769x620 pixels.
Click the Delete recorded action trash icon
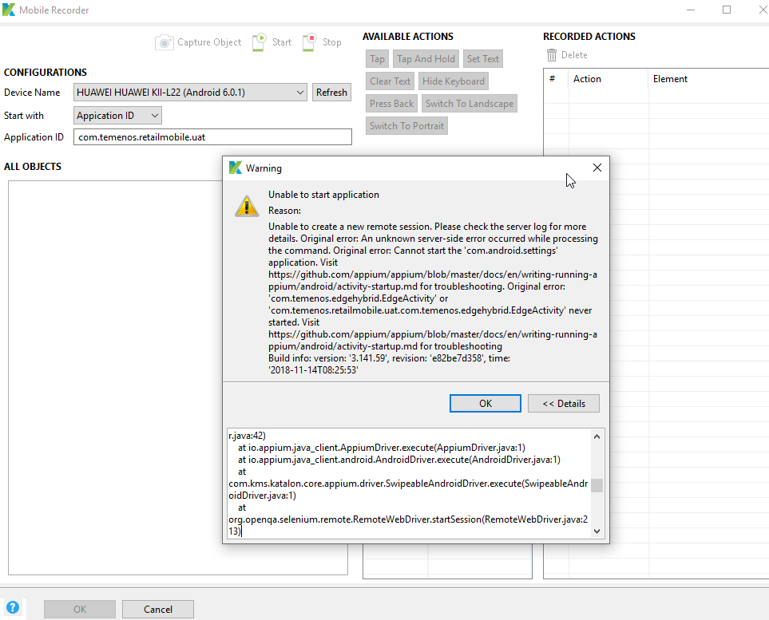point(551,54)
